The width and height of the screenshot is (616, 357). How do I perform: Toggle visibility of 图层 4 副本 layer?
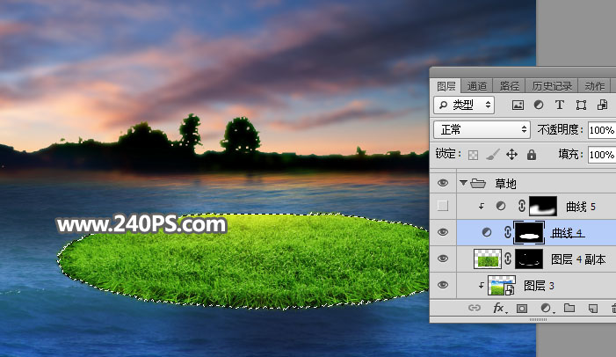tap(444, 259)
